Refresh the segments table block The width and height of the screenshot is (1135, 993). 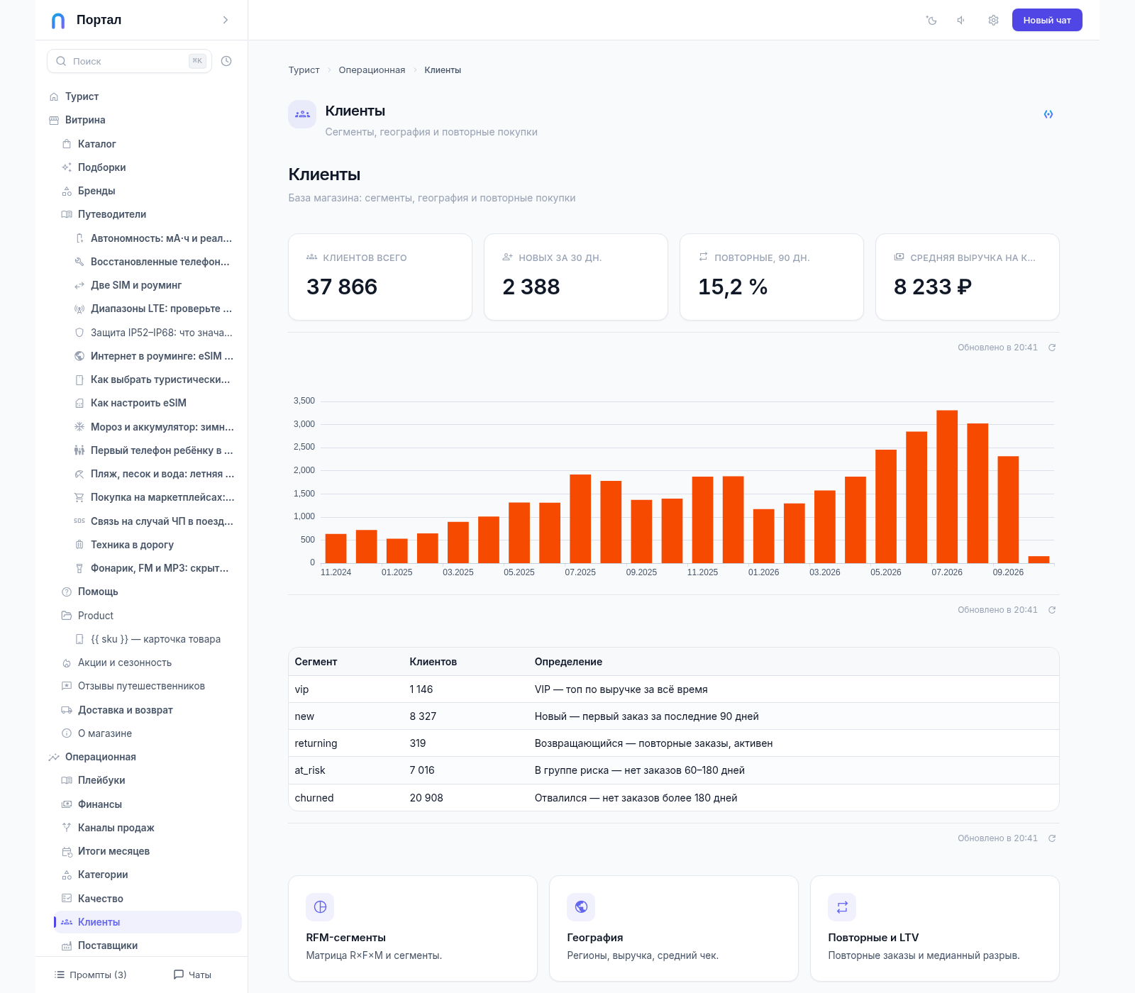click(1052, 838)
